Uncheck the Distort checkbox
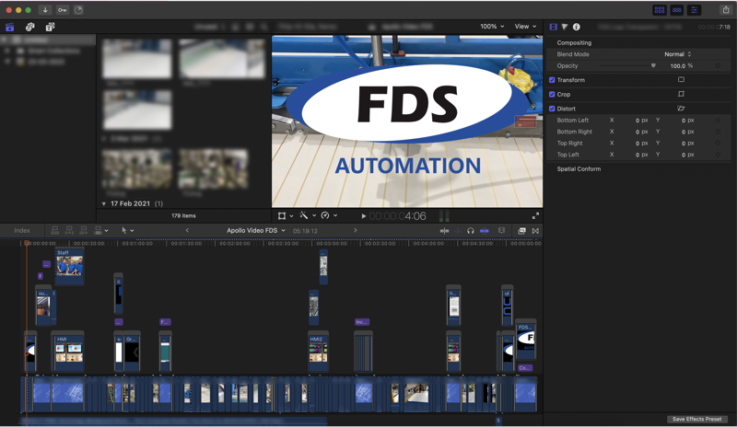This screenshot has width=737, height=427. [x=552, y=109]
